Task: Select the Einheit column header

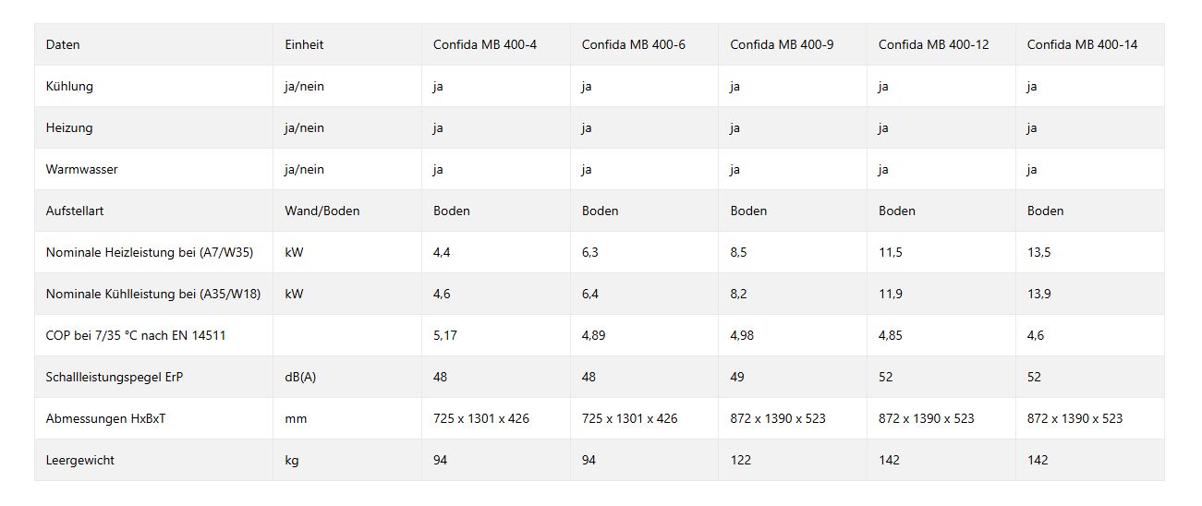Action: pos(304,44)
